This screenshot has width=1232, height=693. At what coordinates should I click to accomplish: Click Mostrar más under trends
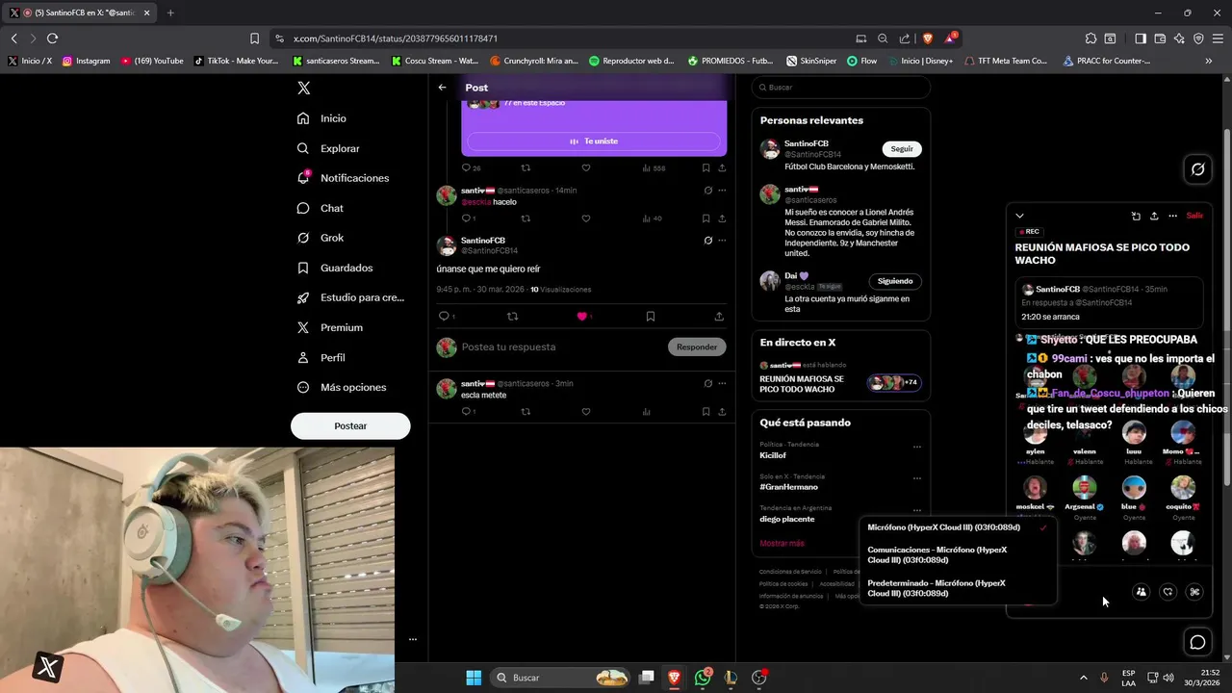(x=782, y=543)
